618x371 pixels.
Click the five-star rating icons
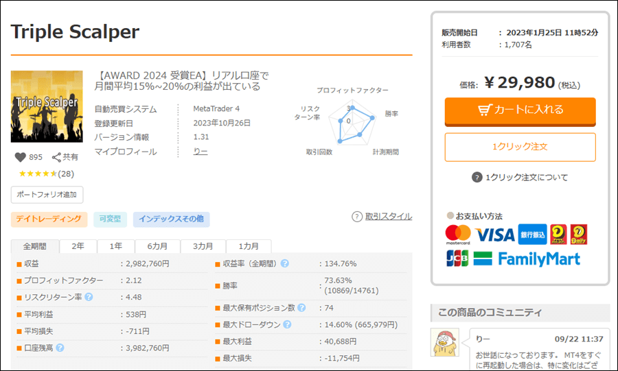coord(38,174)
